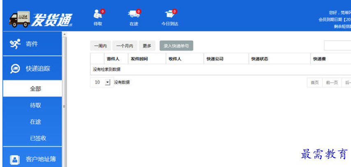Click the 录入快递单号 button
Image resolution: width=351 pixels, height=167 pixels.
[x=176, y=46]
